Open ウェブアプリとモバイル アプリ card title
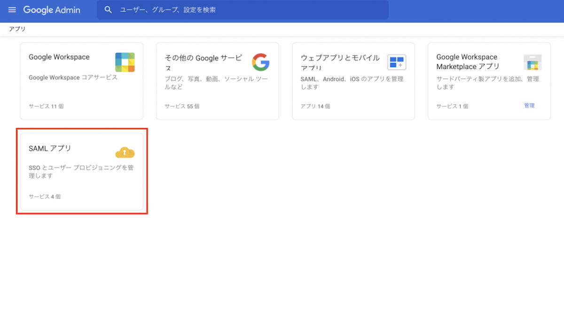The width and height of the screenshot is (564, 315). tap(340, 63)
